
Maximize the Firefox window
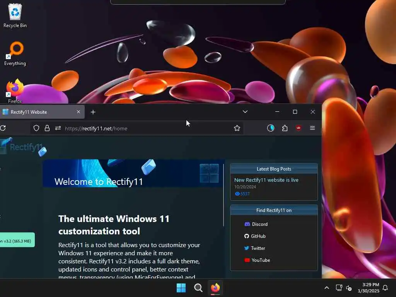click(x=295, y=112)
